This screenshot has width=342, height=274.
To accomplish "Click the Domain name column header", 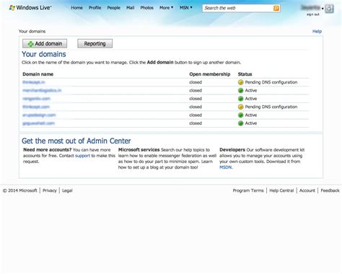I will 38,74.
